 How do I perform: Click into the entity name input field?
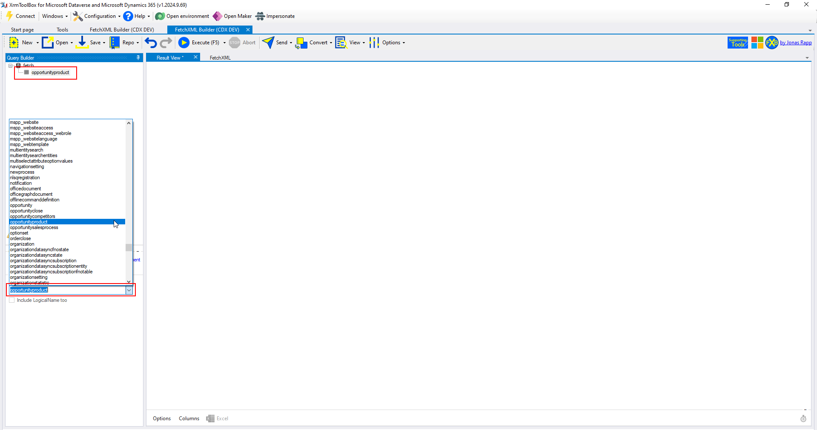pyautogui.click(x=67, y=290)
